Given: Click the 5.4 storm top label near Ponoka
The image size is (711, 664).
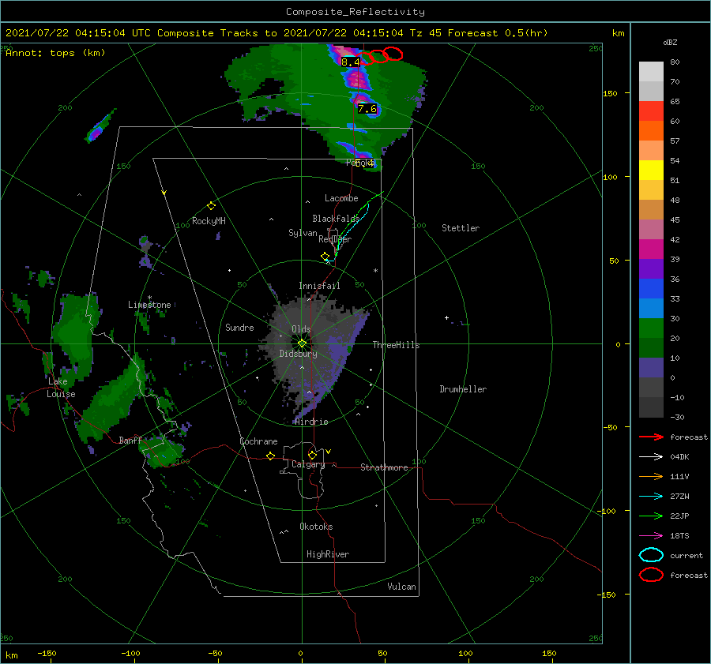Looking at the screenshot, I should point(365,163).
